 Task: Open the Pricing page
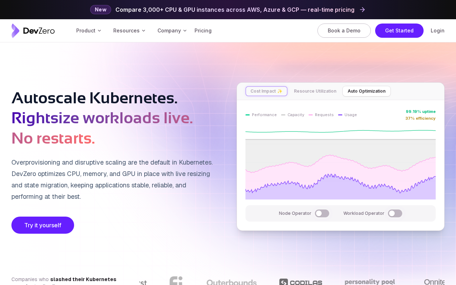click(203, 31)
